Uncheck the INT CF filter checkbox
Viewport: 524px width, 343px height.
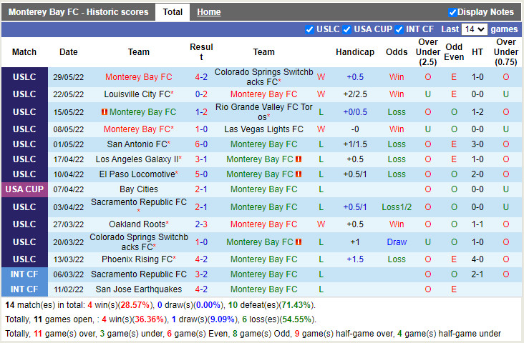click(399, 30)
